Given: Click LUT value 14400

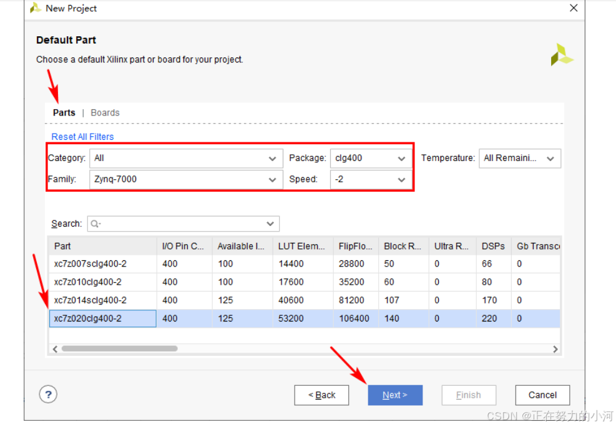Looking at the screenshot, I should (291, 263).
